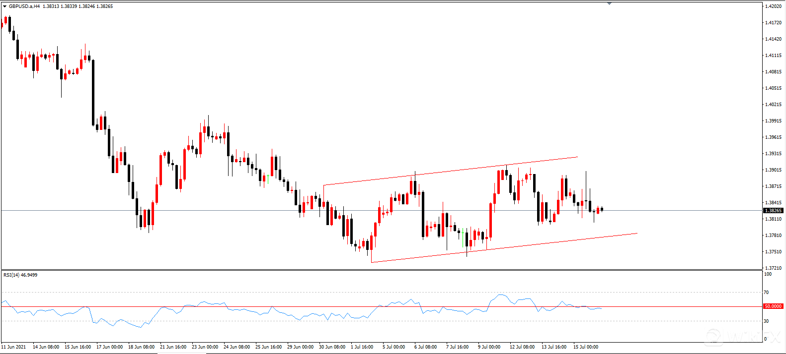Click the RSI 30 level scale label
Image resolution: width=786 pixels, height=354 pixels.
pos(767,321)
